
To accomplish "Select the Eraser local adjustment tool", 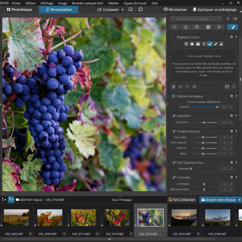I will pyautogui.click(x=221, y=44).
